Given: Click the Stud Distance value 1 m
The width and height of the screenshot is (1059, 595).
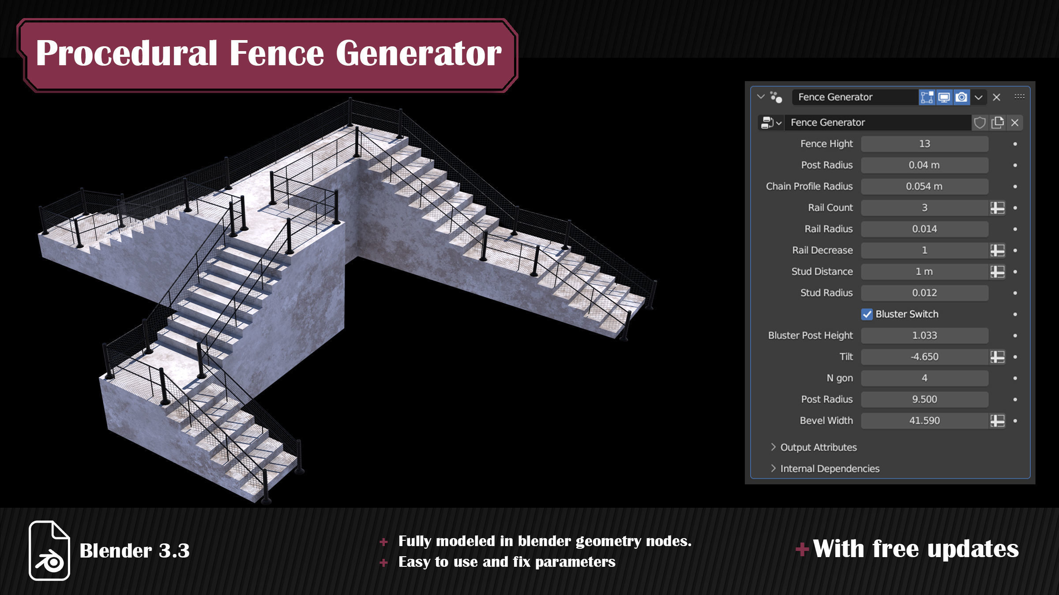Looking at the screenshot, I should pos(924,271).
